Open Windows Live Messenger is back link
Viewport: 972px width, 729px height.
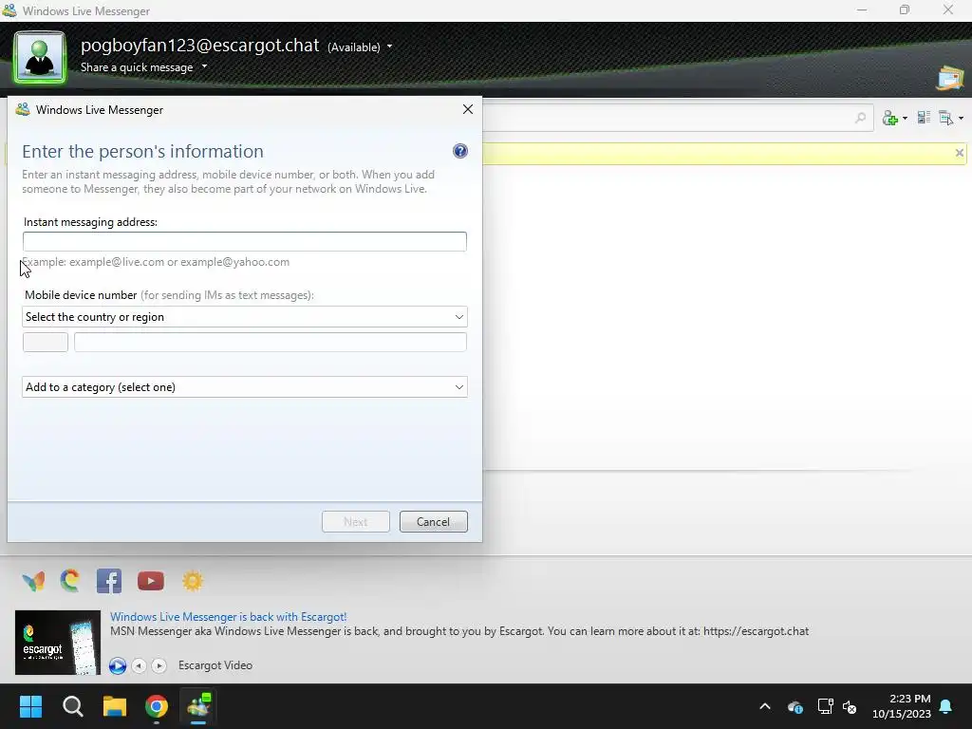pos(228,617)
